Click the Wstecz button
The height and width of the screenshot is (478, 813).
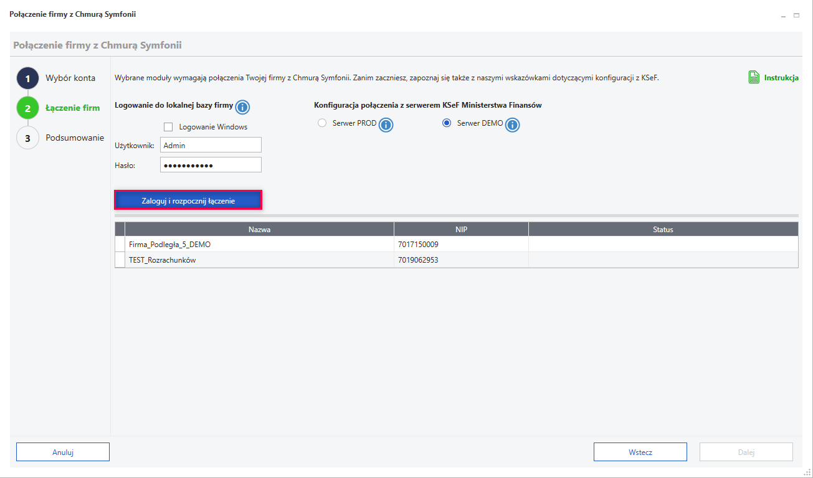click(x=640, y=452)
